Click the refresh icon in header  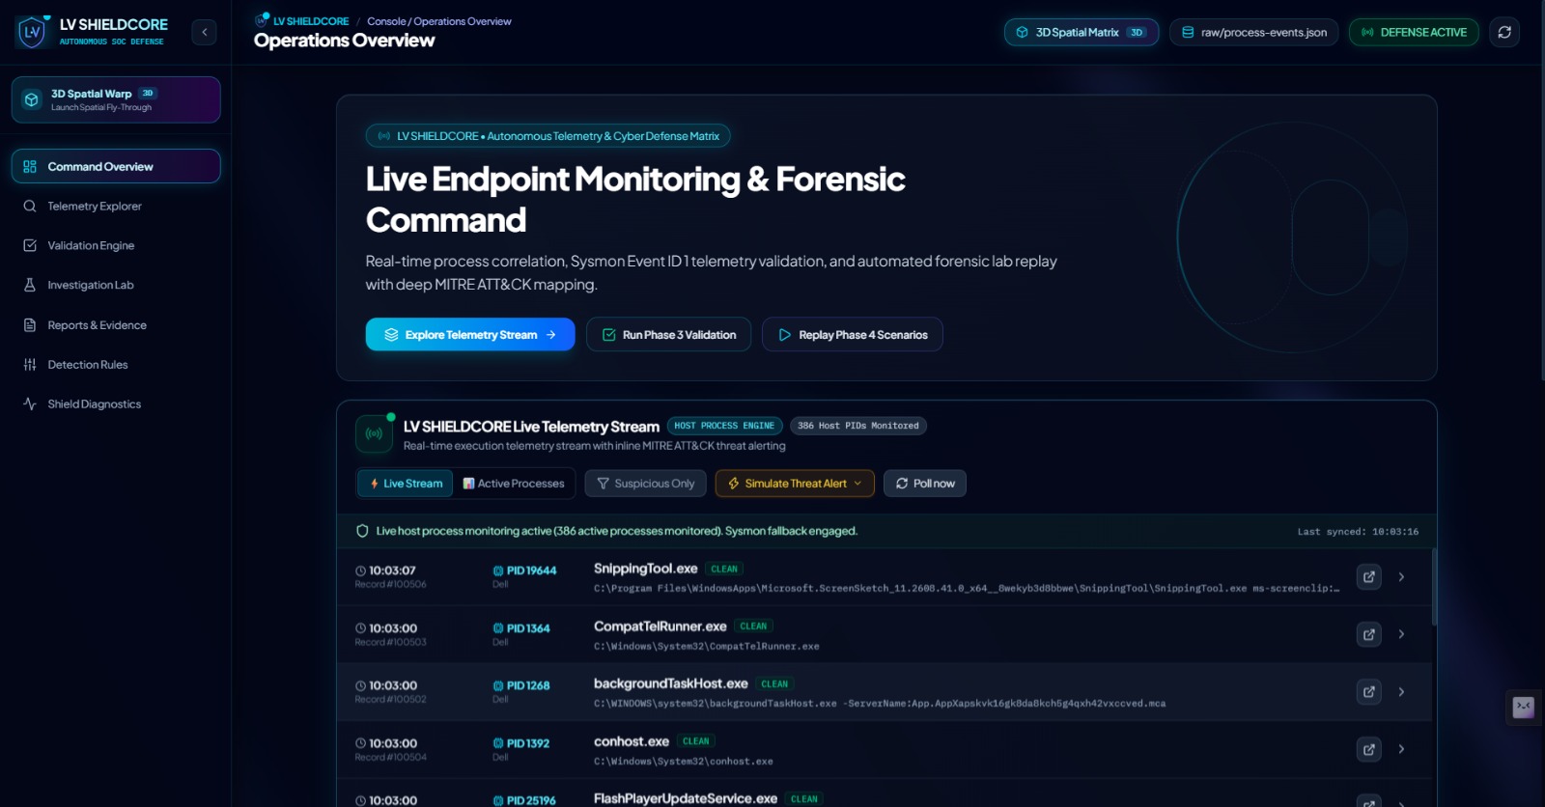click(x=1504, y=32)
